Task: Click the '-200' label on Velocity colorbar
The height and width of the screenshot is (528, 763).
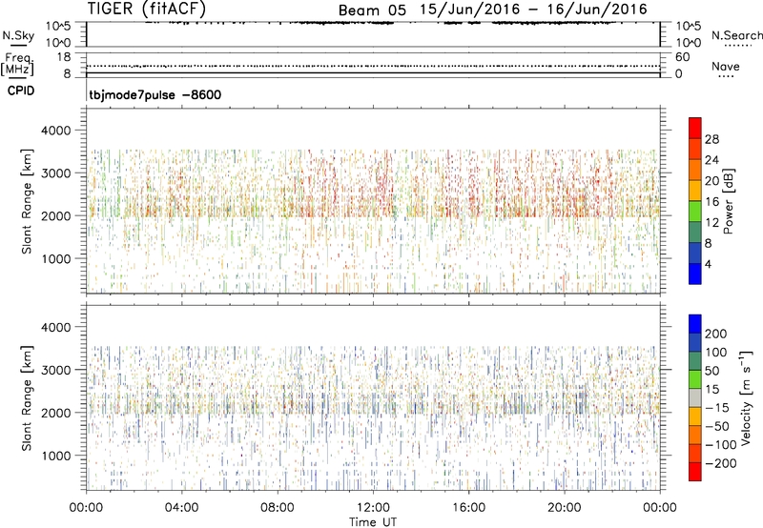Action: click(720, 463)
